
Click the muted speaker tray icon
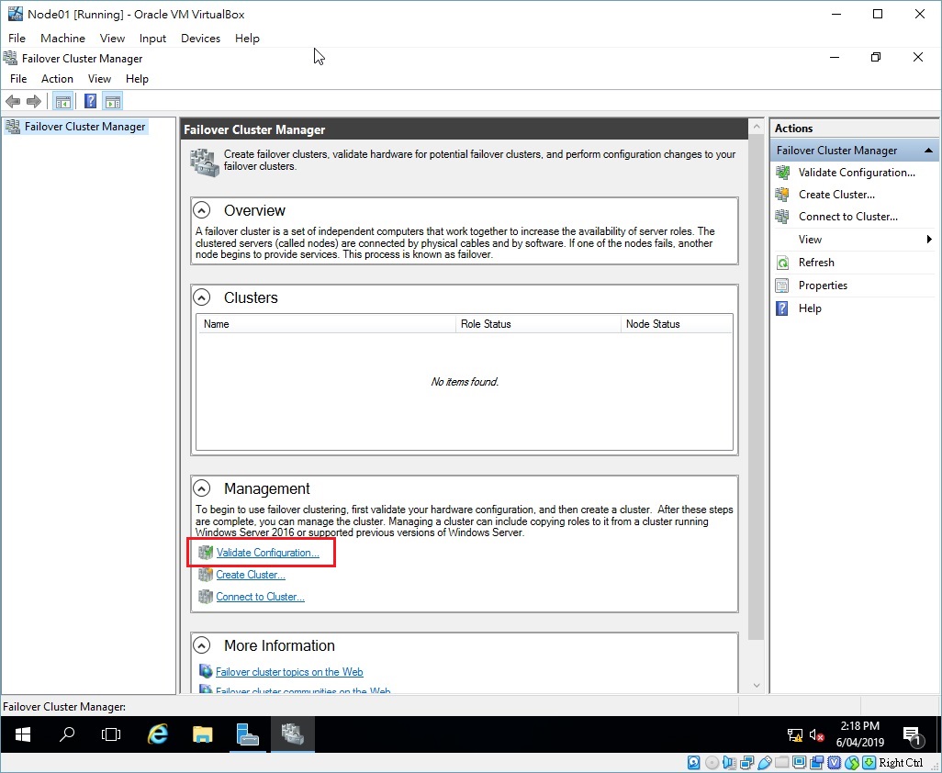coord(816,735)
